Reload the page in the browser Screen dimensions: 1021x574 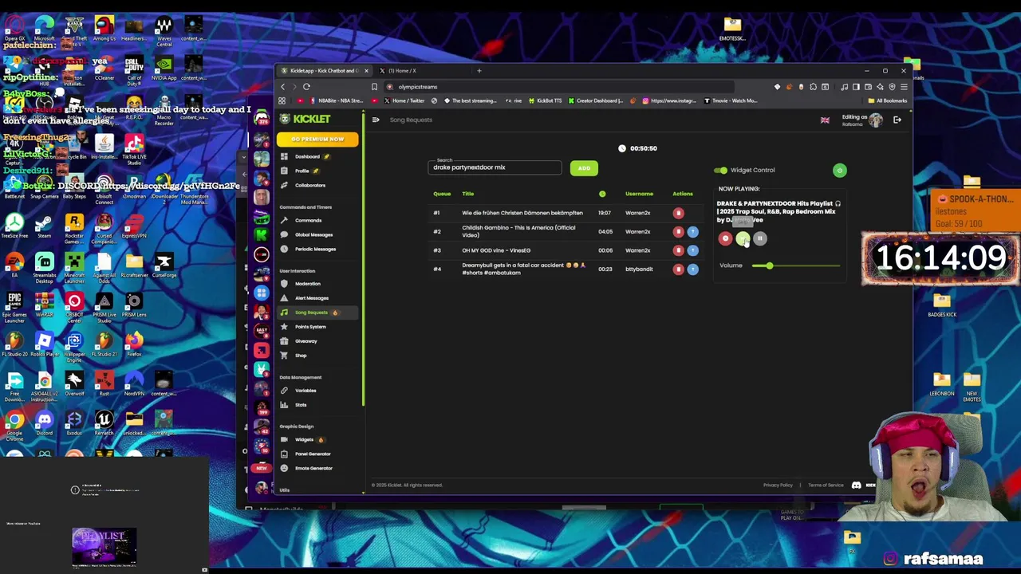pos(306,87)
